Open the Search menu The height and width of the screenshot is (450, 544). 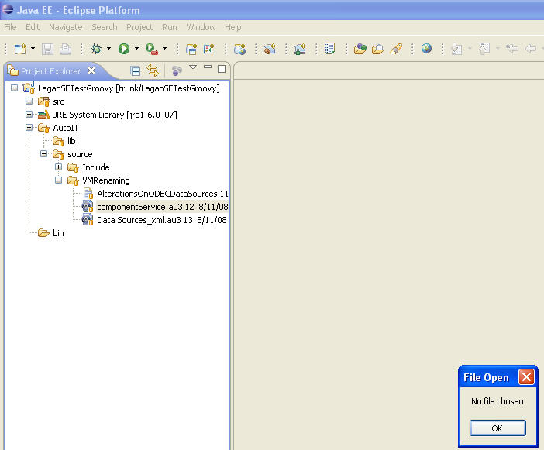pyautogui.click(x=105, y=27)
